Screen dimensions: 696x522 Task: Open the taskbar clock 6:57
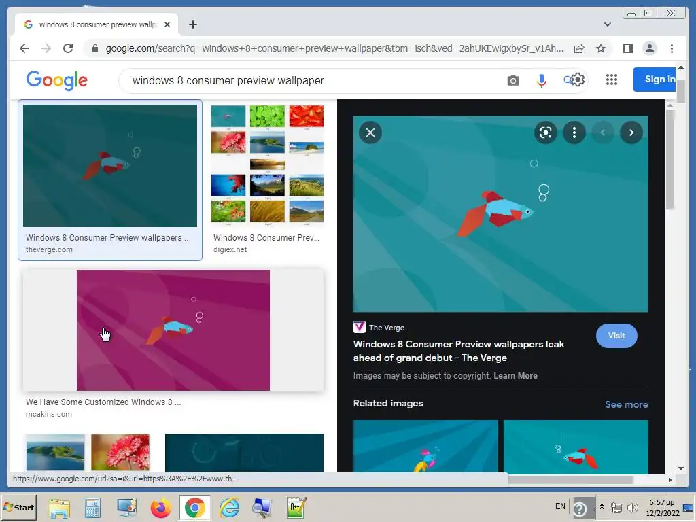662,507
